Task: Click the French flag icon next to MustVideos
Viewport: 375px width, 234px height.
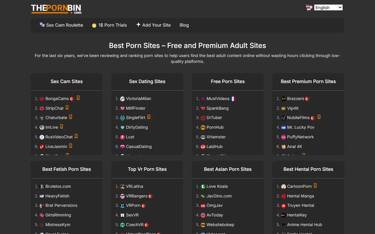Action: (233, 99)
